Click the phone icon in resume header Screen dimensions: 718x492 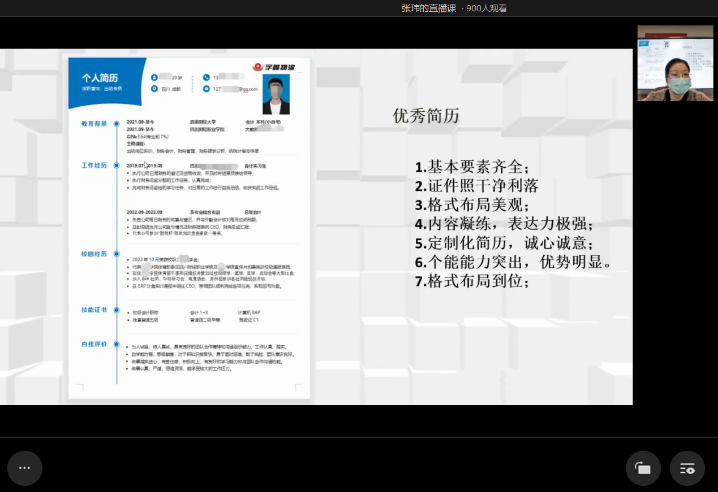[x=206, y=77]
